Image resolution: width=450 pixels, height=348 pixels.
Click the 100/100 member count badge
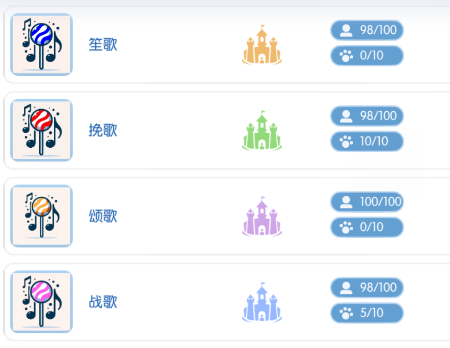tap(367, 202)
